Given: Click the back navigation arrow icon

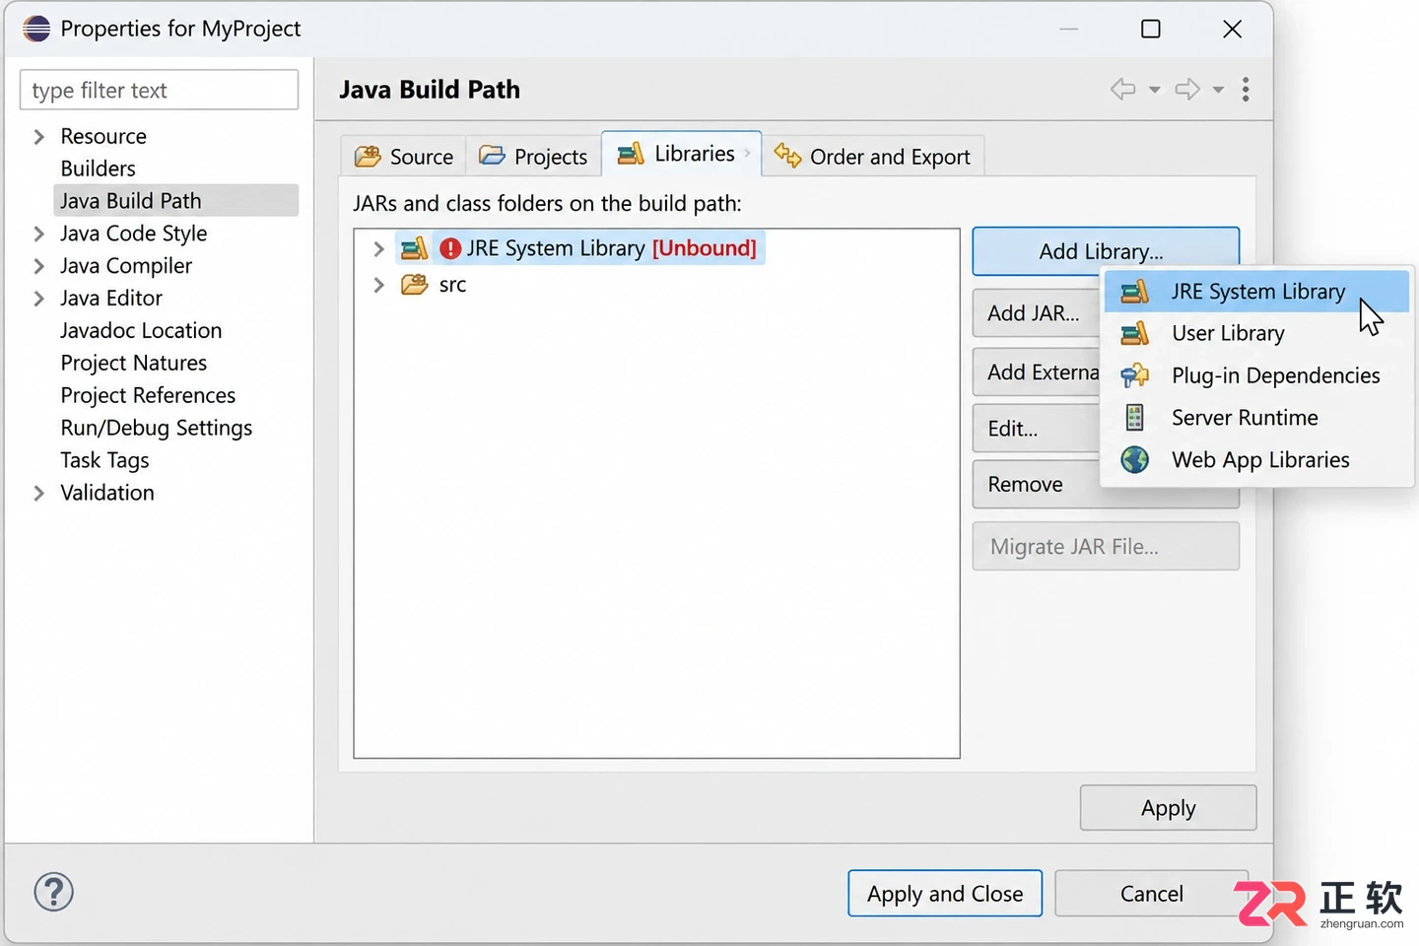Looking at the screenshot, I should (x=1122, y=90).
